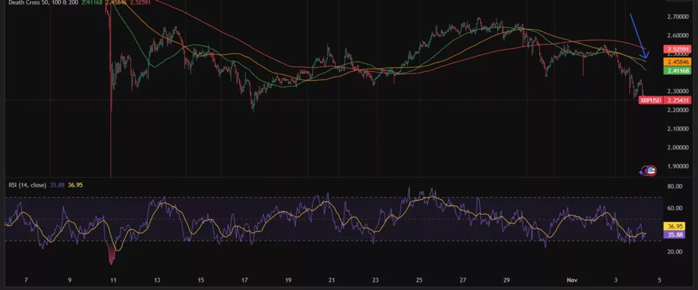
Task: Click the green 2.41168 value in legend
Action: click(x=93, y=2)
